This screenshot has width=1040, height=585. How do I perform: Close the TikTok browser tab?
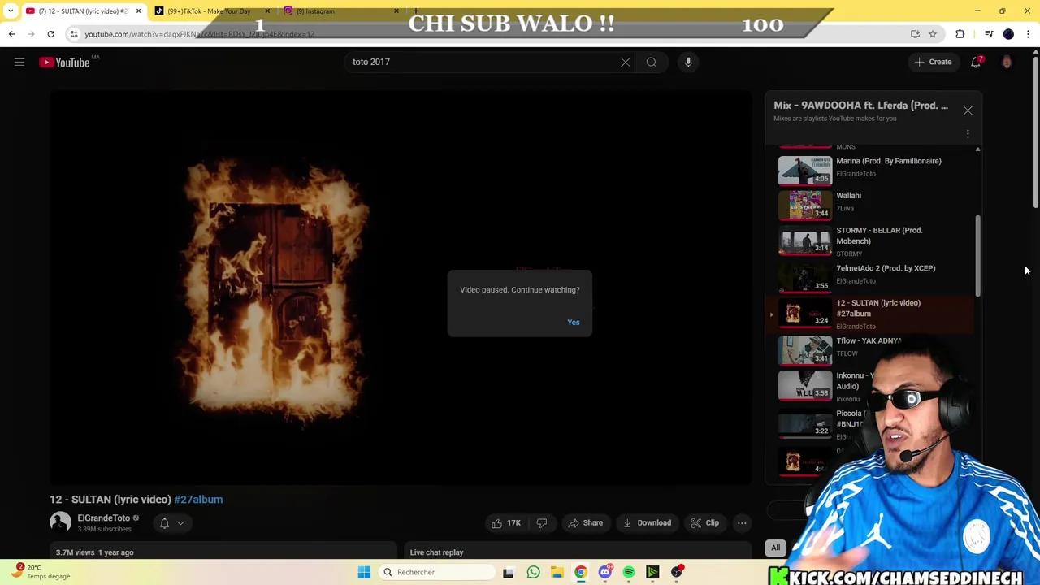point(267,11)
